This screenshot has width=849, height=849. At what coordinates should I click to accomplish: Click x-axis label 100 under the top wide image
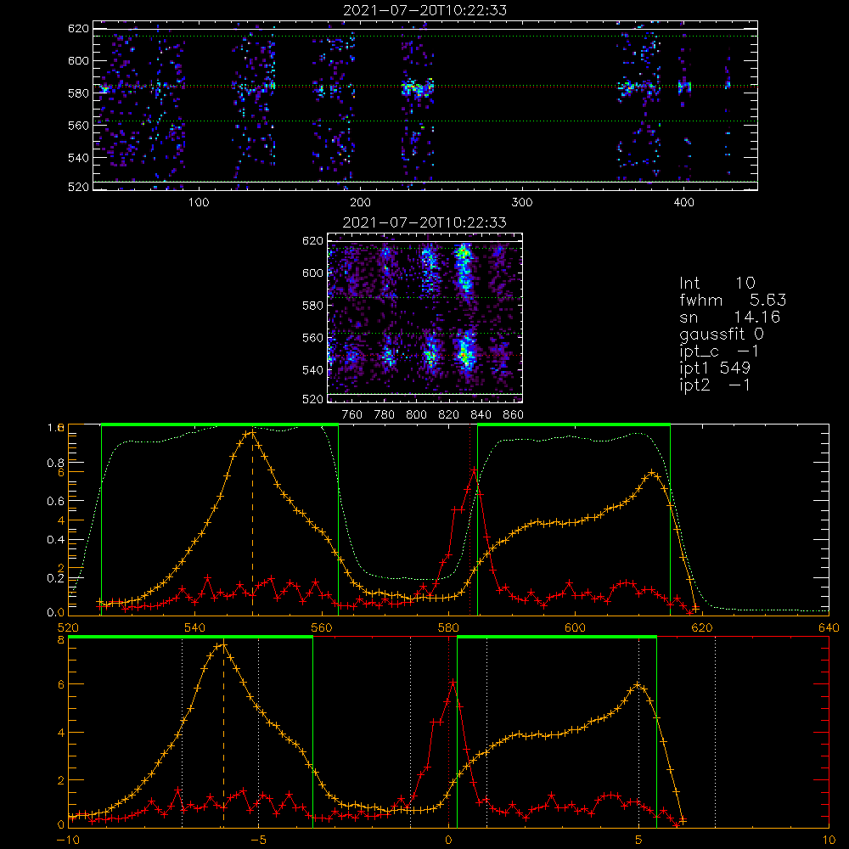click(199, 203)
